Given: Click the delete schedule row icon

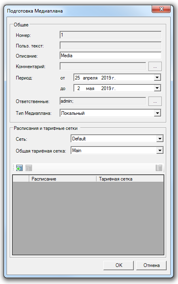Looking at the screenshot, I should click(x=29, y=168).
